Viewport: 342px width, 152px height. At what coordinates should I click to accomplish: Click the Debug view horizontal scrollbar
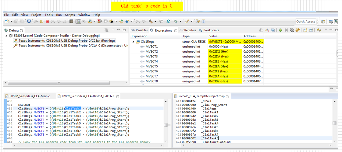pos(59,83)
